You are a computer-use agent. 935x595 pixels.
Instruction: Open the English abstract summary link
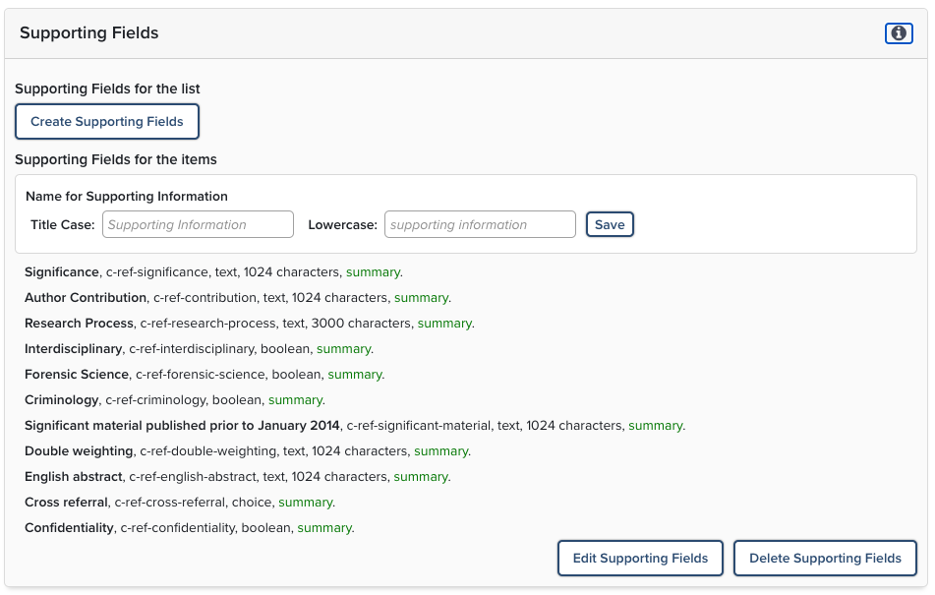pos(421,477)
